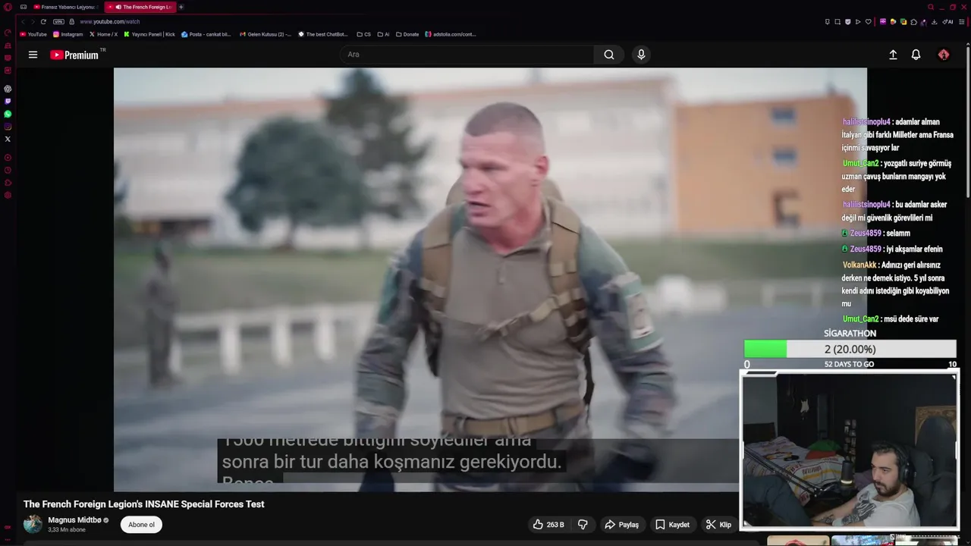
Task: Open Magnus Midtbø channel name
Action: (x=74, y=520)
